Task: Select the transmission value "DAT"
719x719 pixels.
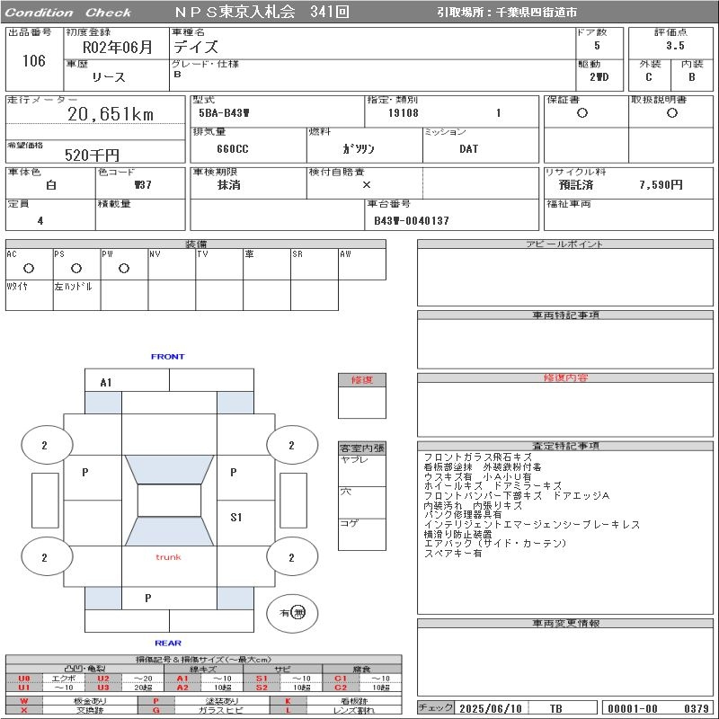Action: point(468,149)
